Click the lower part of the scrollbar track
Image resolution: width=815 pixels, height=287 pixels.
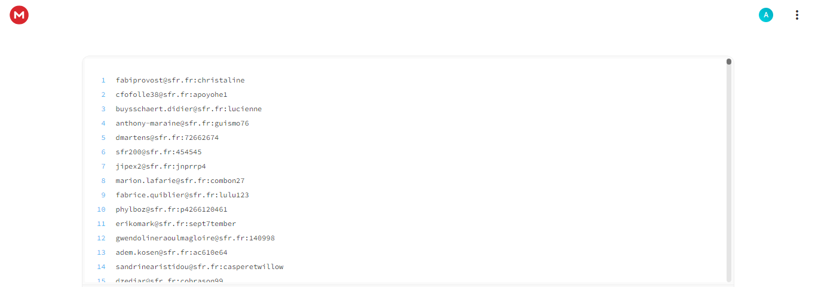coord(729,227)
